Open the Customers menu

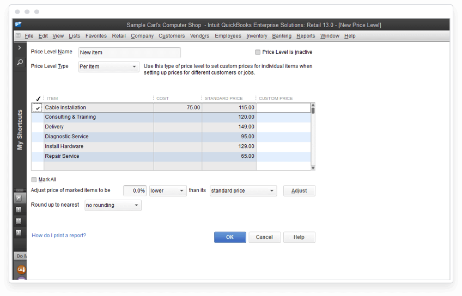pyautogui.click(x=172, y=36)
